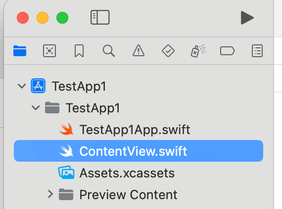Open the Report navigator list icon
Viewport: 282px width, 209px height.
click(x=257, y=51)
